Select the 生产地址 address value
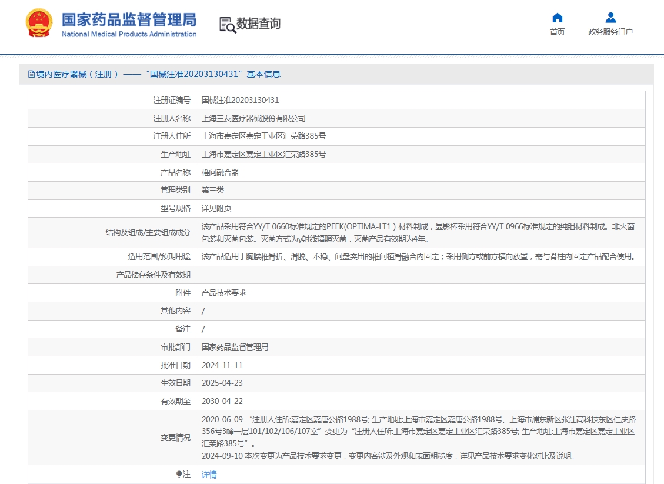This screenshot has width=664, height=484. 264,155
